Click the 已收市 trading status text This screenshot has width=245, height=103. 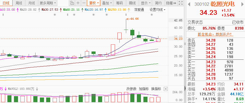point(238,22)
